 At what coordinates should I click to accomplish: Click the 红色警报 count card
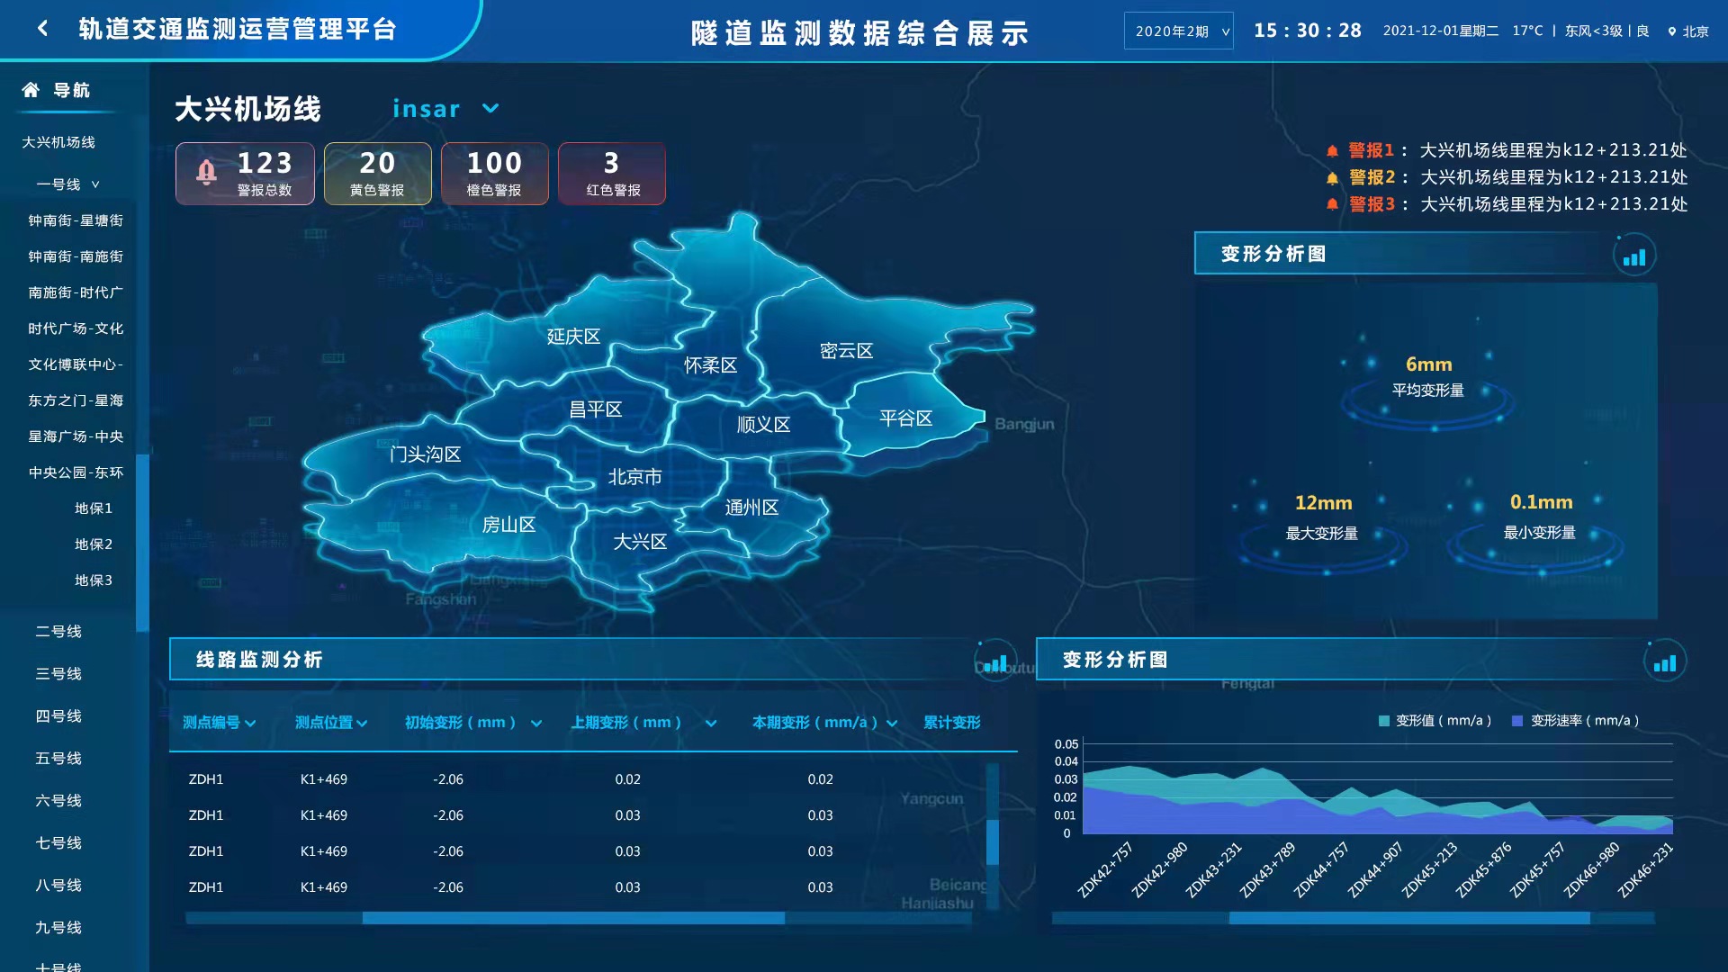point(612,174)
